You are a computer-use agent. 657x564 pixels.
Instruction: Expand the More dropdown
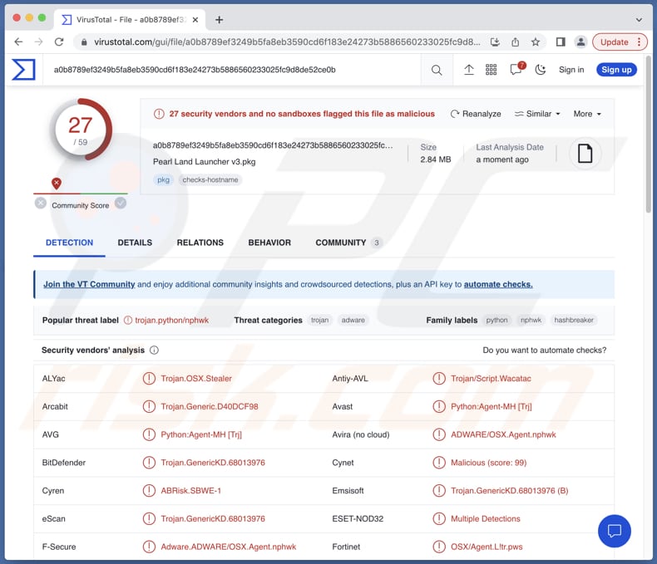(587, 114)
